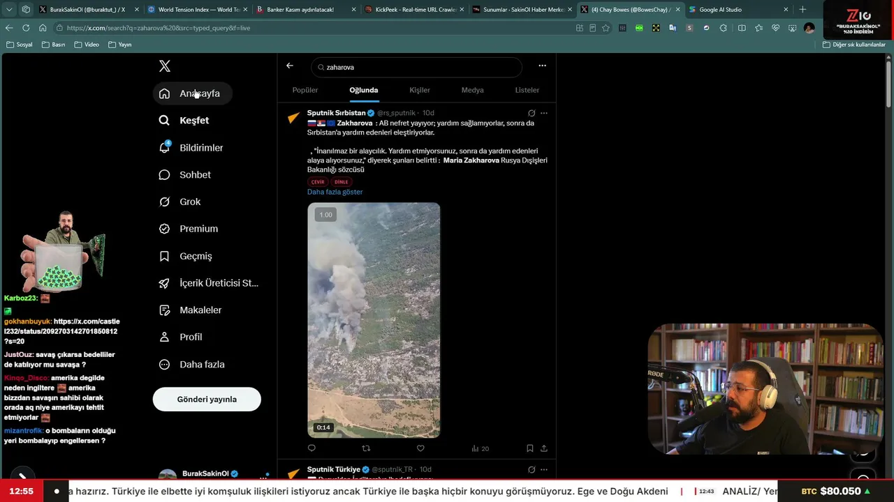Click the Gönderi yayınla button
The height and width of the screenshot is (502, 894).
(x=207, y=400)
